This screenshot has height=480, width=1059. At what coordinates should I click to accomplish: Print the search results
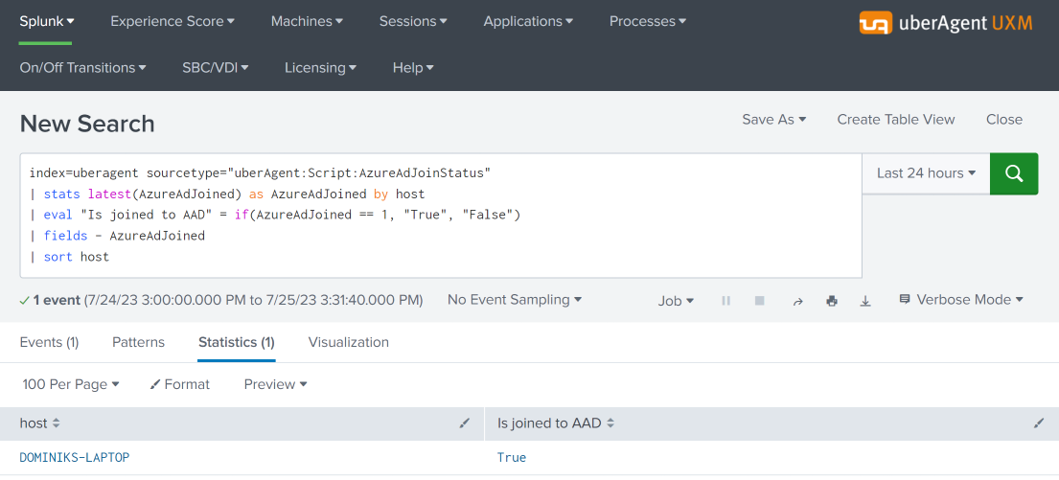(832, 301)
